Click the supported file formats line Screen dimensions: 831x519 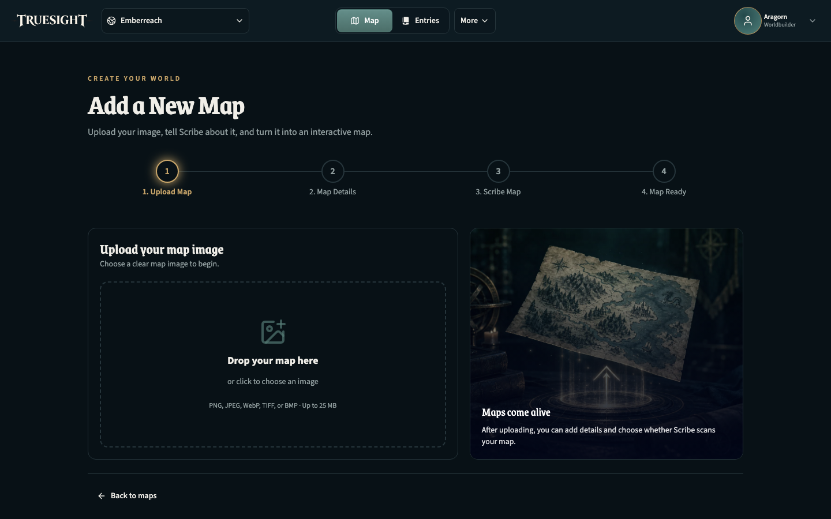point(273,405)
